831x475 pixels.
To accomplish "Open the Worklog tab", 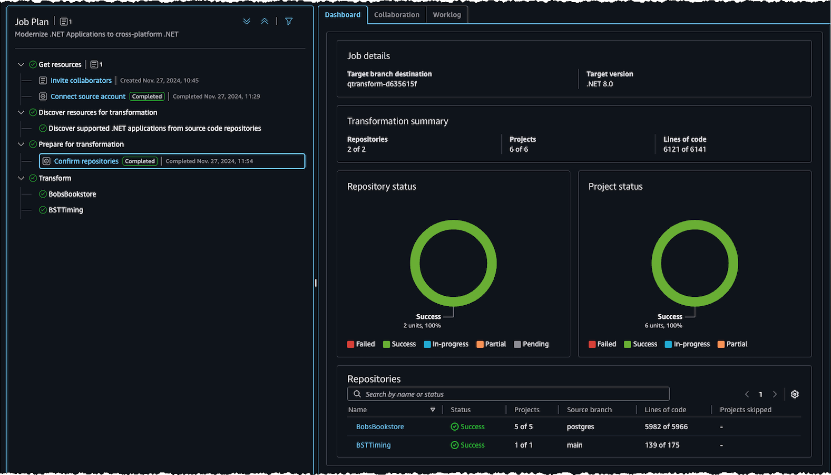I will tap(447, 15).
